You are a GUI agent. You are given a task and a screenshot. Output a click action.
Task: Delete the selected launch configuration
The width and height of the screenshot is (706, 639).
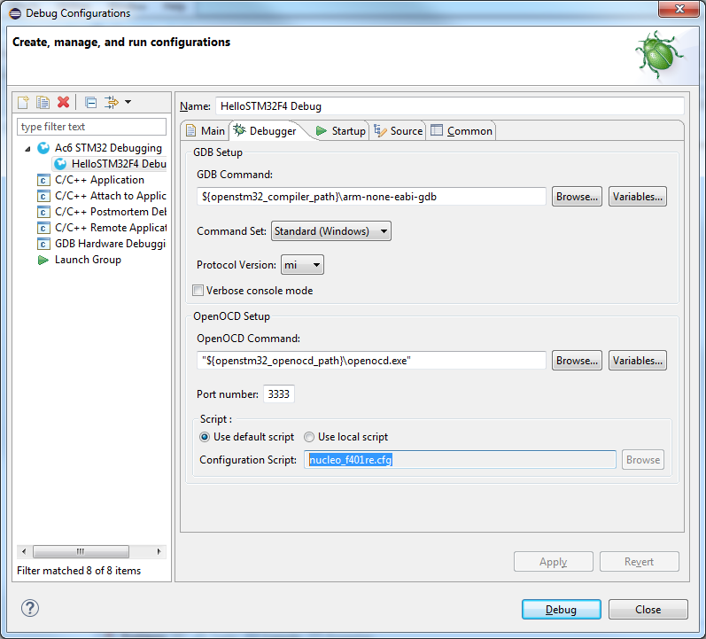pos(63,103)
